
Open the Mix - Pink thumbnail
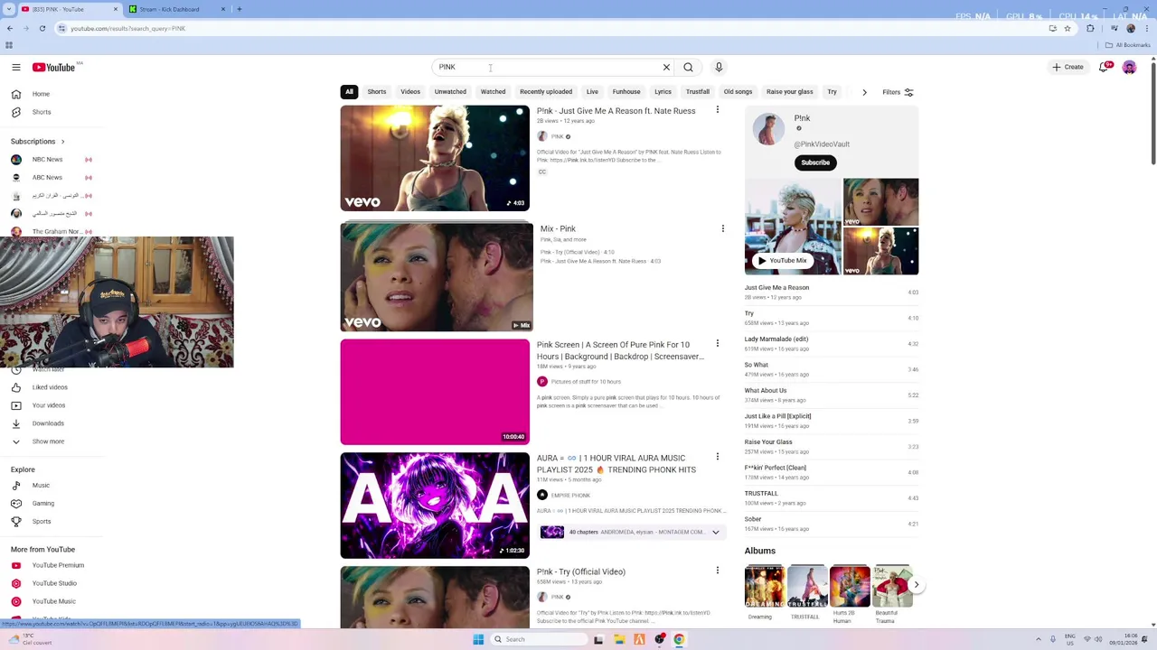pyautogui.click(x=437, y=277)
